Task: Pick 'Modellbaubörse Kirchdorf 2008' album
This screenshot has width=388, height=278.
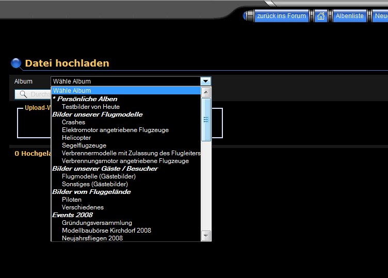Action: (x=106, y=231)
